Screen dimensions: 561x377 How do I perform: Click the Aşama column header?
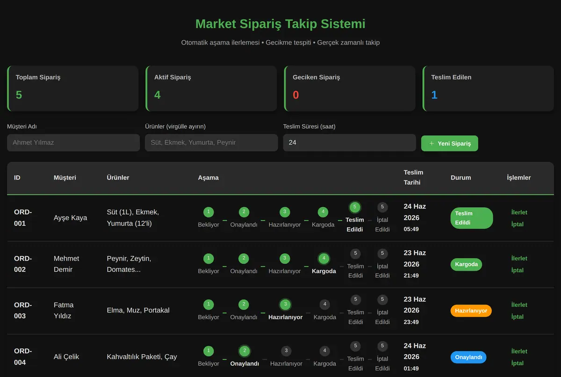tap(208, 178)
